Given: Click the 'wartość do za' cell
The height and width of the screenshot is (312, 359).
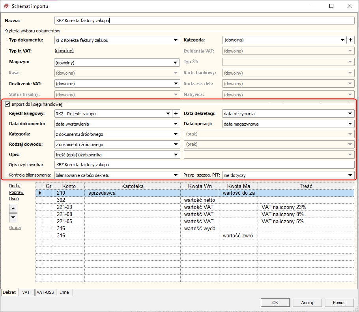Looking at the screenshot, I should coord(238,193).
